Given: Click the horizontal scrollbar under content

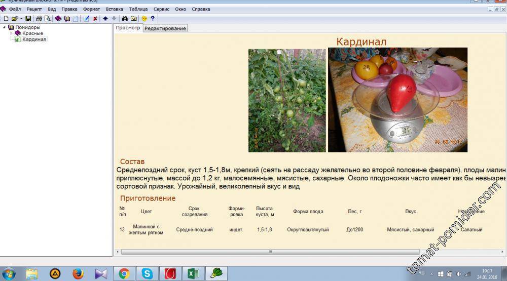Looking at the screenshot, I should click(270, 252).
